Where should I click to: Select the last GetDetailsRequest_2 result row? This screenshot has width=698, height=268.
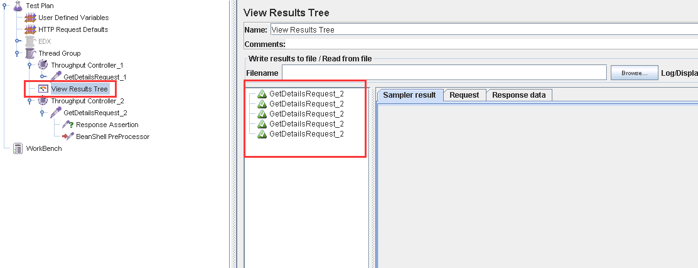coord(307,133)
